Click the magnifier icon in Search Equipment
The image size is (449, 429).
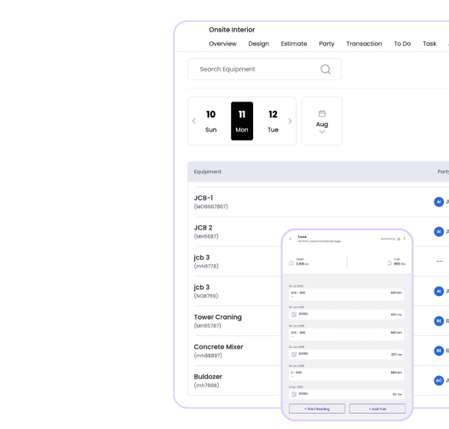tap(325, 69)
